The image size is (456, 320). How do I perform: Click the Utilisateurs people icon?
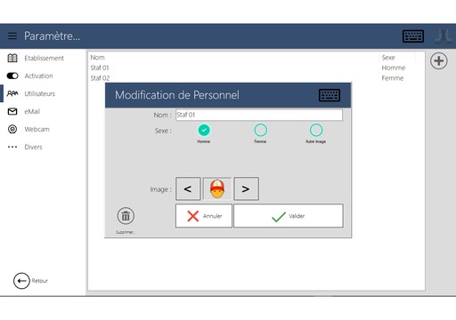(12, 93)
